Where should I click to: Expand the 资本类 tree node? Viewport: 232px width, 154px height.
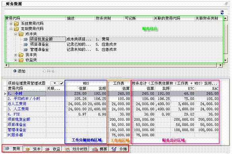point(16,55)
